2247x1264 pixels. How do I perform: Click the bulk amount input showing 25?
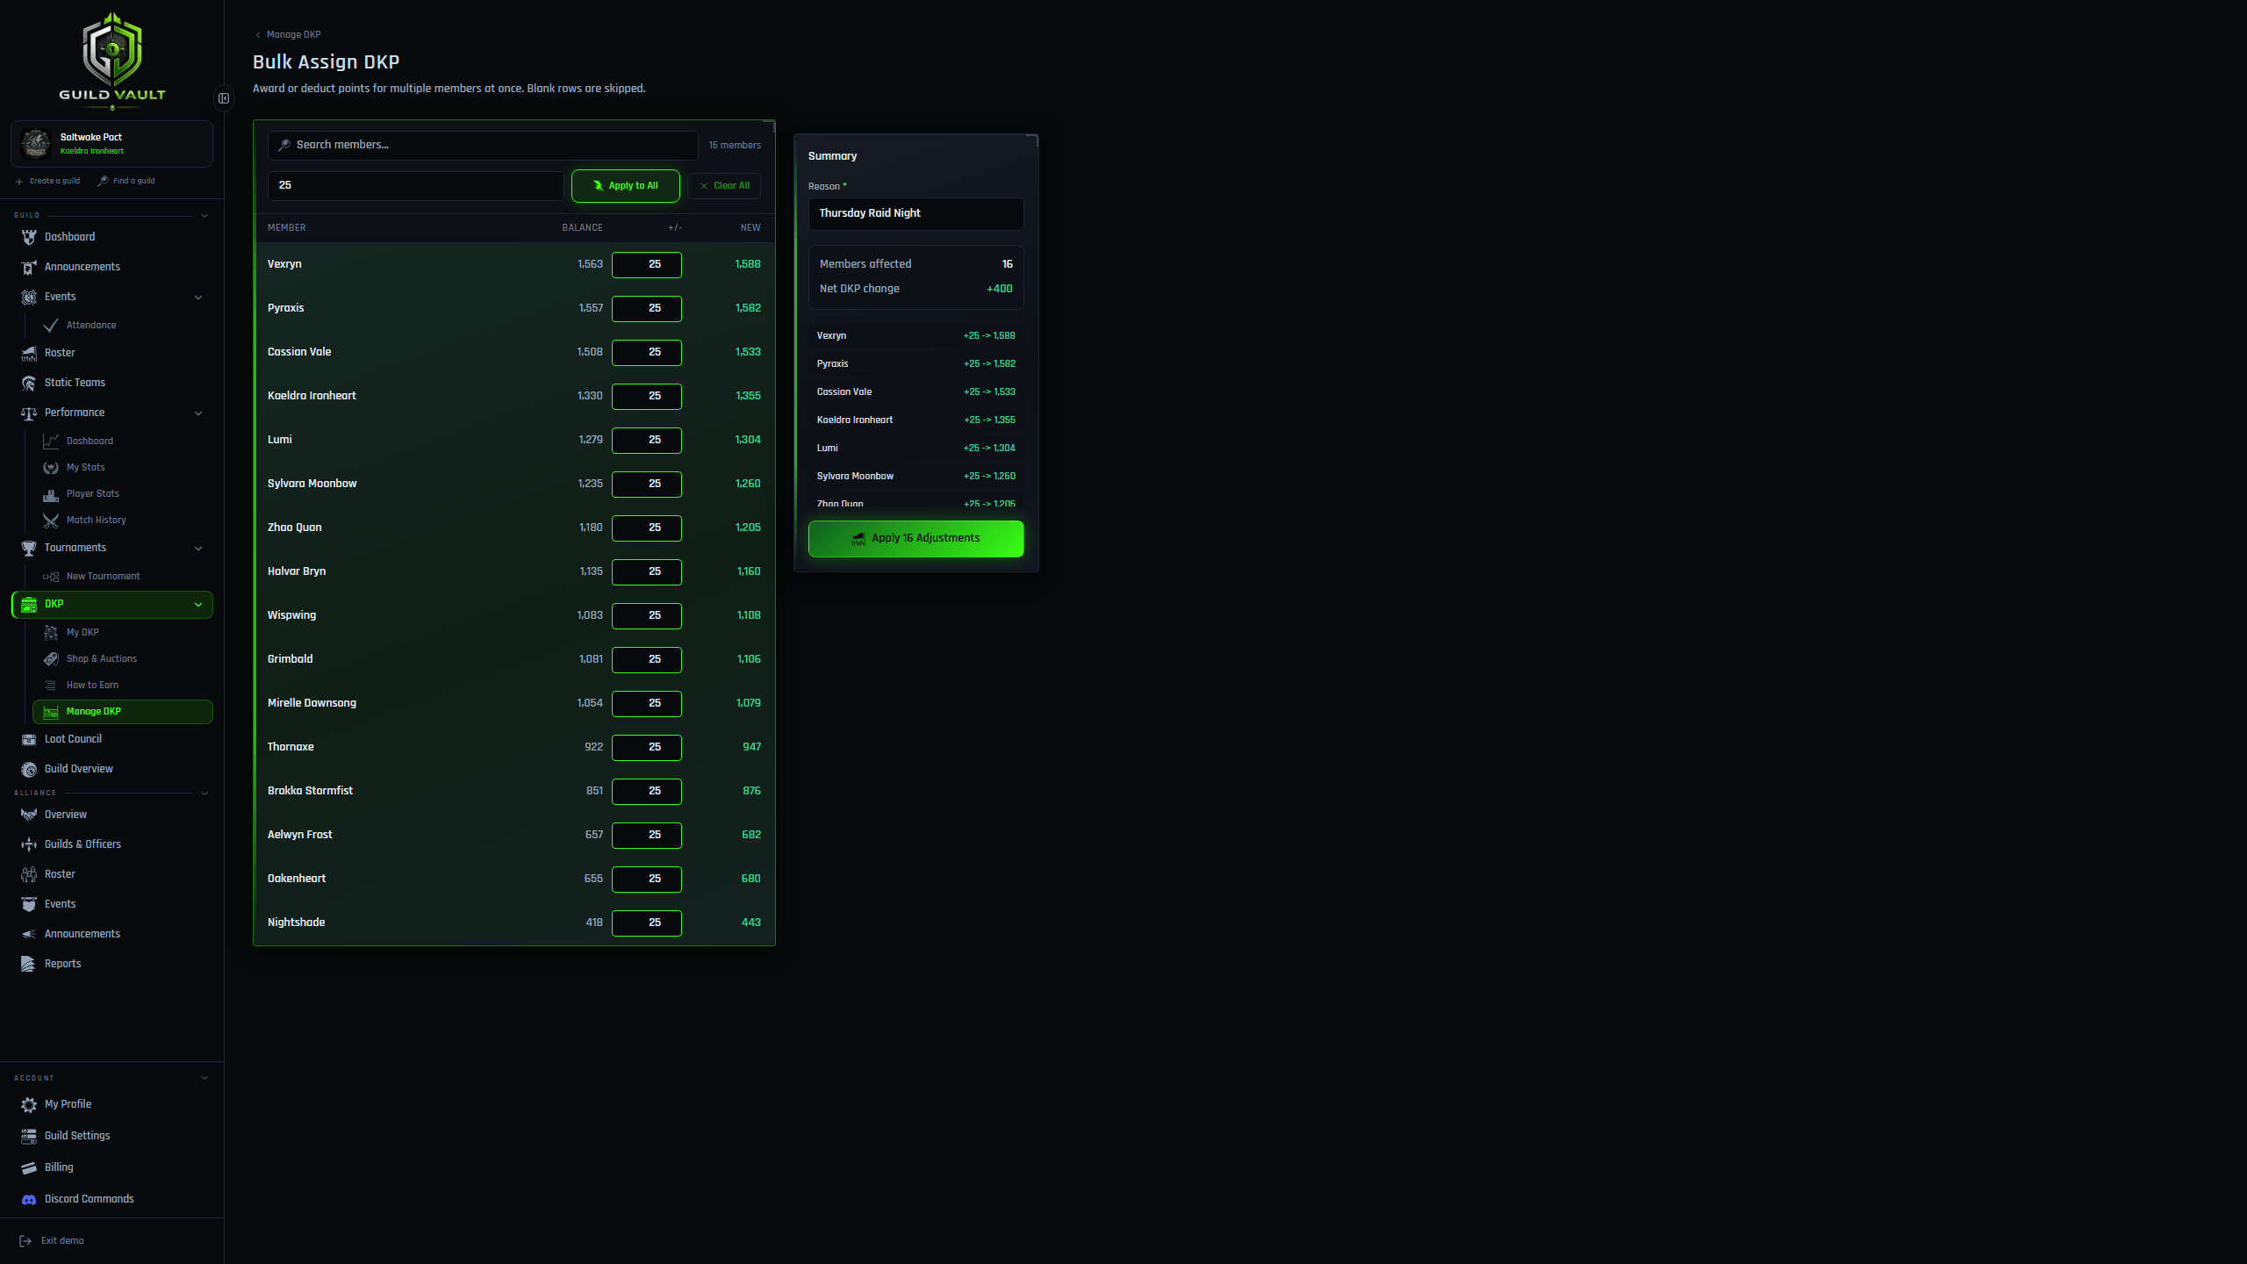[x=416, y=185]
